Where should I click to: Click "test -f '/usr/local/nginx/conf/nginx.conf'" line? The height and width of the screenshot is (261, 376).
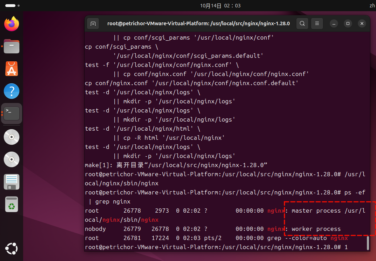(x=162, y=65)
